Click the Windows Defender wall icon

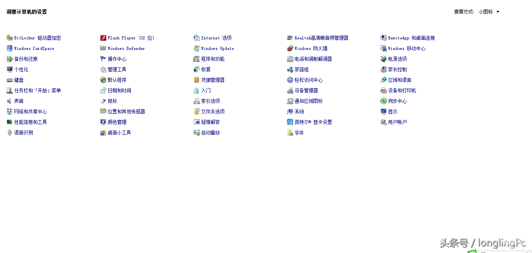pyautogui.click(x=103, y=48)
